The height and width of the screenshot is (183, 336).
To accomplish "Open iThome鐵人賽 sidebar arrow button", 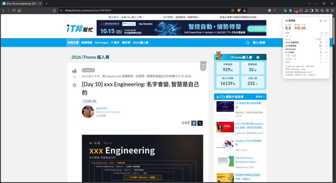I will (x=258, y=58).
